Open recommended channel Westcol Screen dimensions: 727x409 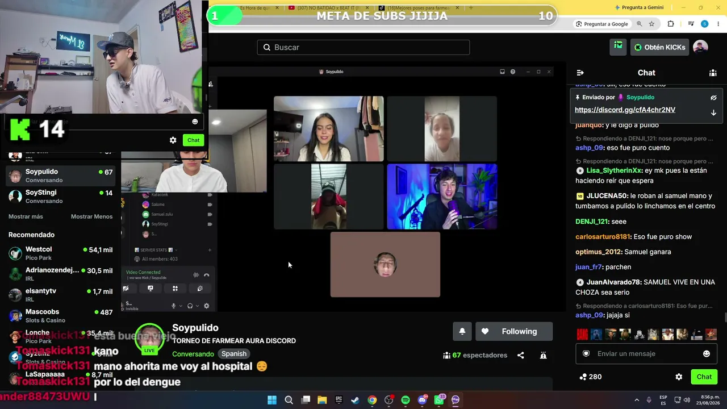click(x=60, y=253)
